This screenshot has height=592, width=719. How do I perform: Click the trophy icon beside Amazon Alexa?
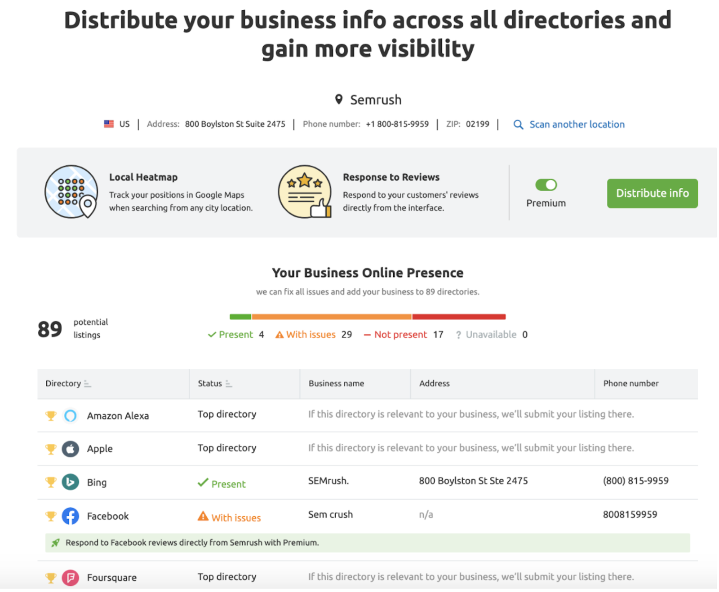[51, 416]
